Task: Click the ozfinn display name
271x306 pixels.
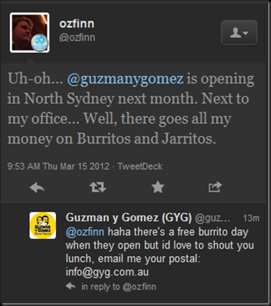Action: coord(77,24)
